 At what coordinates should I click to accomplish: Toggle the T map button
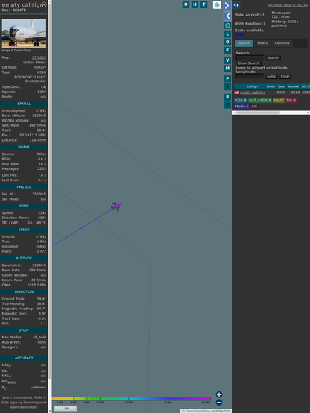click(203, 4)
